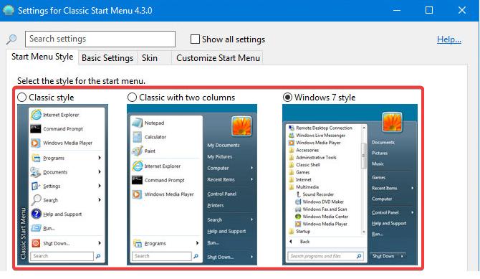The width and height of the screenshot is (480, 279).
Task: Click the Help and Support icon in Classic style
Action: (x=36, y=214)
